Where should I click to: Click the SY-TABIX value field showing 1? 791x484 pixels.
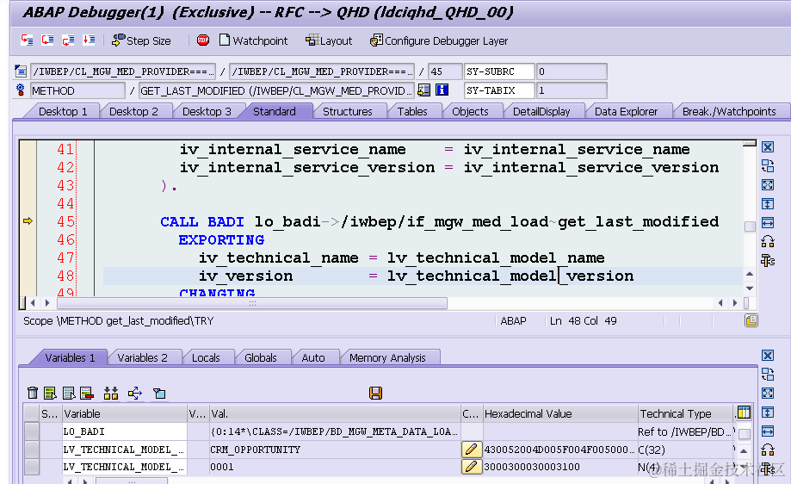pyautogui.click(x=571, y=90)
